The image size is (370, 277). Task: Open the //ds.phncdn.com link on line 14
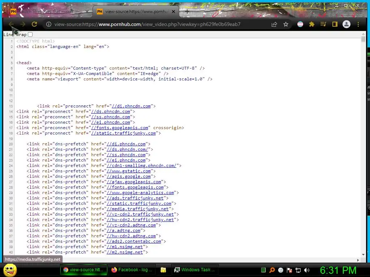(111, 111)
